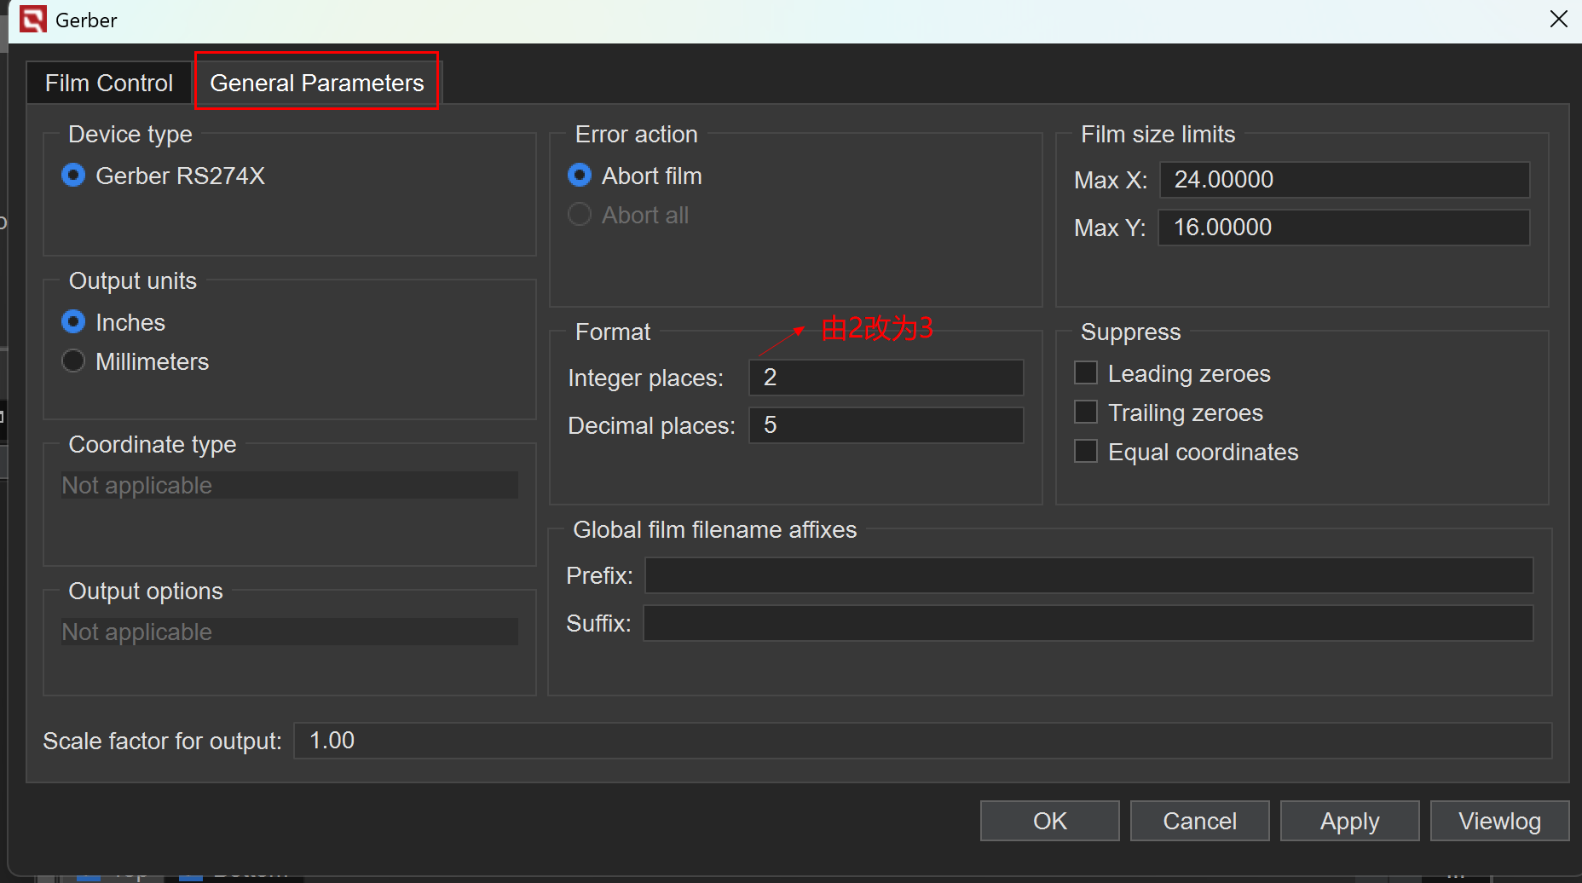Select Abort film error action

(580, 176)
